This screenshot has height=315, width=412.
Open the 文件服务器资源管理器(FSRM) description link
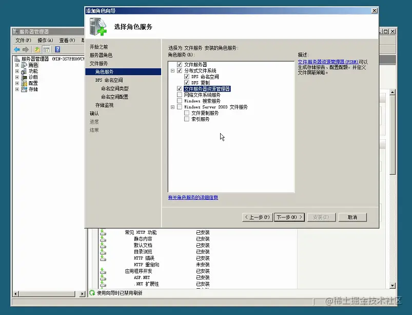click(328, 62)
